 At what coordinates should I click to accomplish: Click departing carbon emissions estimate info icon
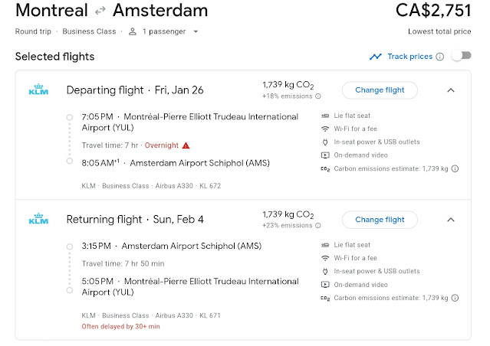(x=455, y=168)
